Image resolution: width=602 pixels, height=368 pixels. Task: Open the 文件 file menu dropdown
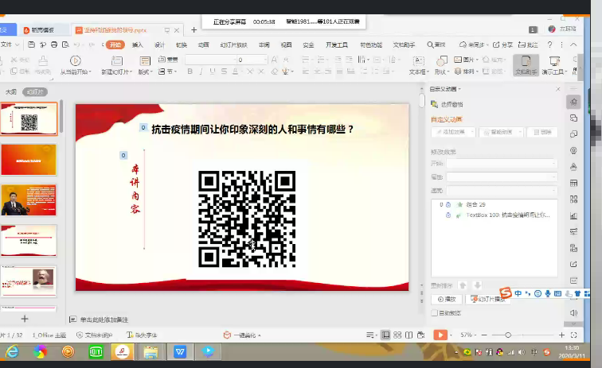coord(10,45)
